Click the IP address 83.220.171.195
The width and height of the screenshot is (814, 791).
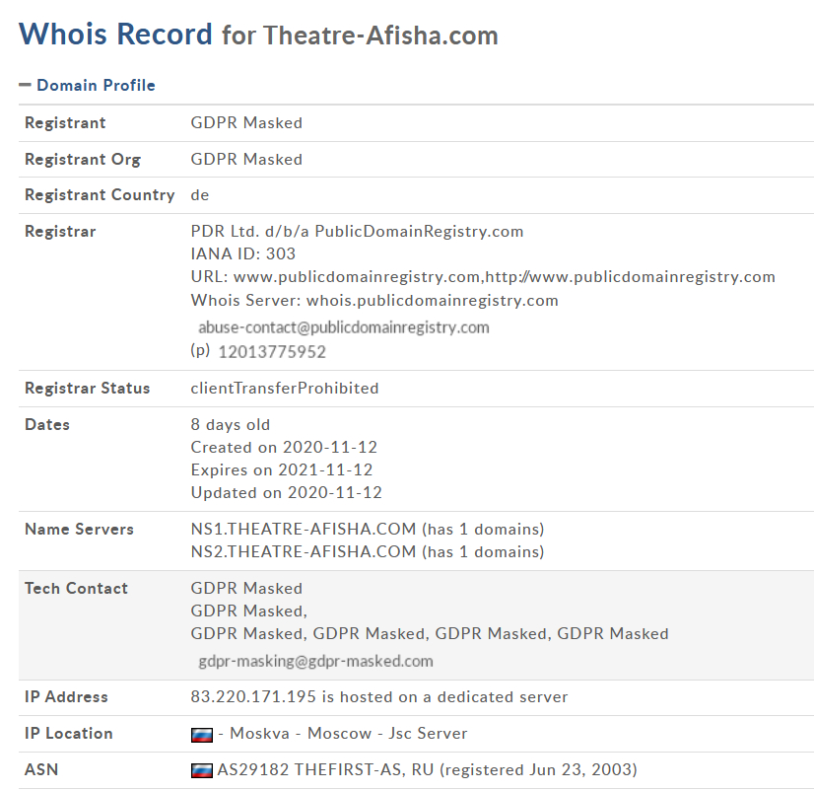click(x=253, y=697)
